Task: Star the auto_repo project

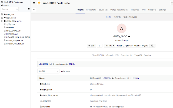Action: [x=91, y=46]
